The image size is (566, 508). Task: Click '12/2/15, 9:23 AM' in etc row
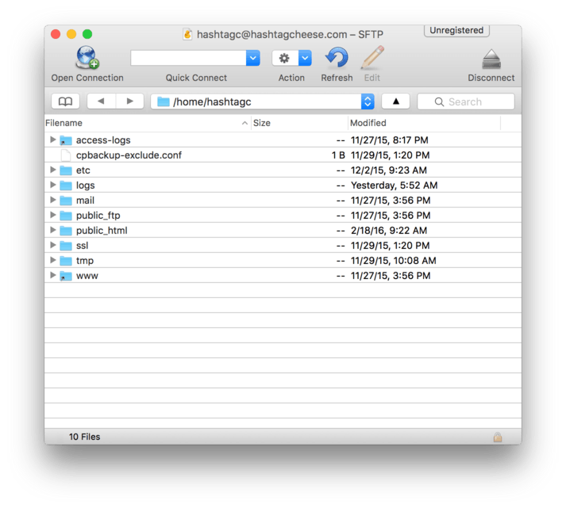tap(389, 170)
